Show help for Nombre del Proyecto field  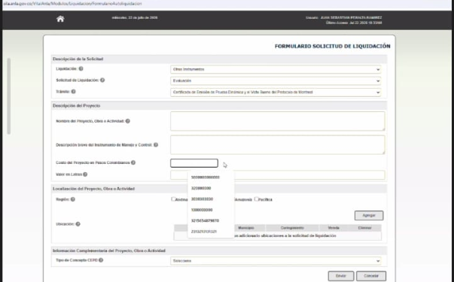click(x=128, y=121)
